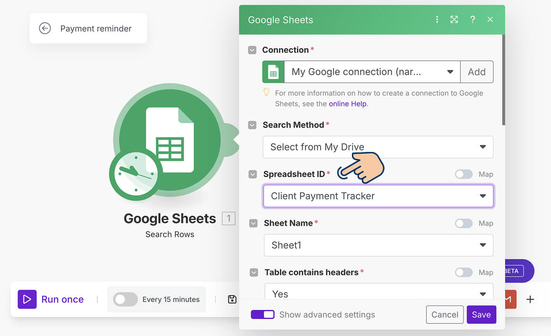Image resolution: width=551 pixels, height=336 pixels.
Task: Click the save scenario disk icon
Action: [x=232, y=299]
